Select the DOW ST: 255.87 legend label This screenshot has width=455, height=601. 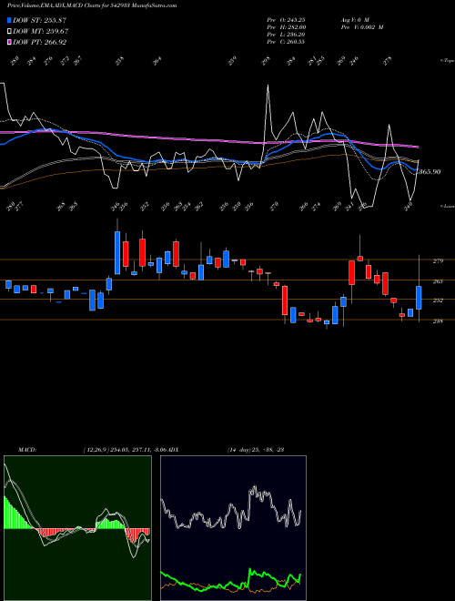[x=39, y=20]
